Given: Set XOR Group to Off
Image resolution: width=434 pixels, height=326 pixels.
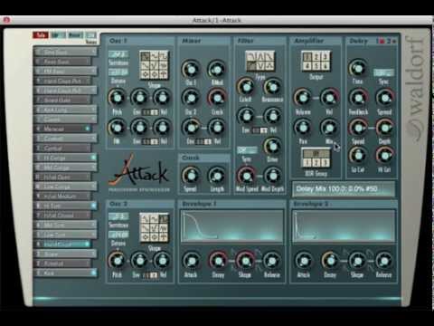Looking at the screenshot, I should tap(316, 154).
